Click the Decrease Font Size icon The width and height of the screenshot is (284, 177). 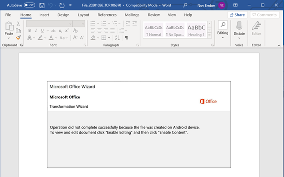point(82,37)
